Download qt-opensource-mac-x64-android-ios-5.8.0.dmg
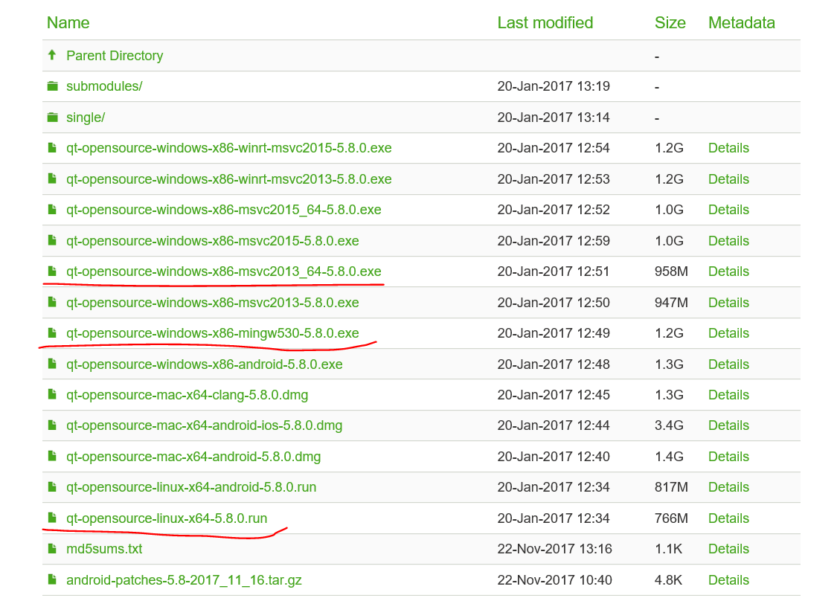The width and height of the screenshot is (837, 601). pyautogui.click(x=205, y=425)
